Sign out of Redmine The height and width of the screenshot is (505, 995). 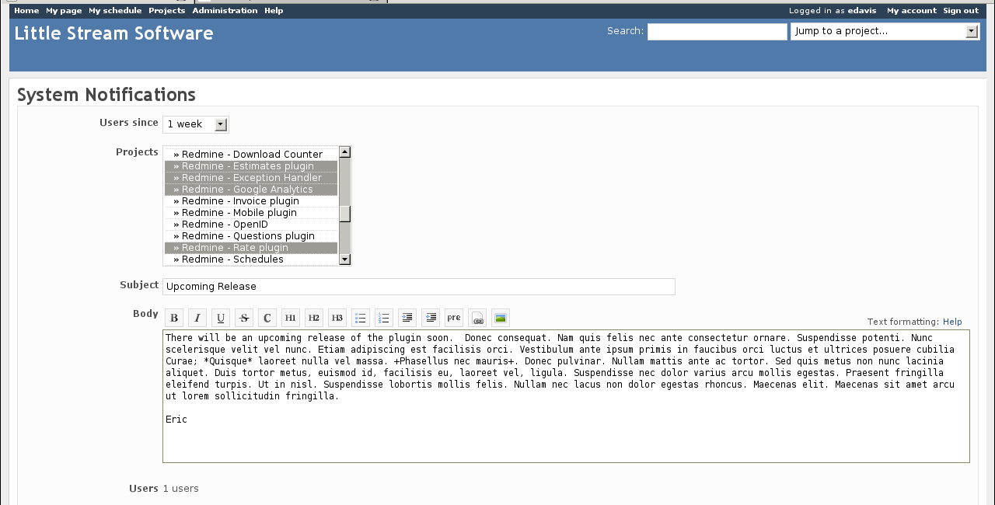[x=961, y=11]
